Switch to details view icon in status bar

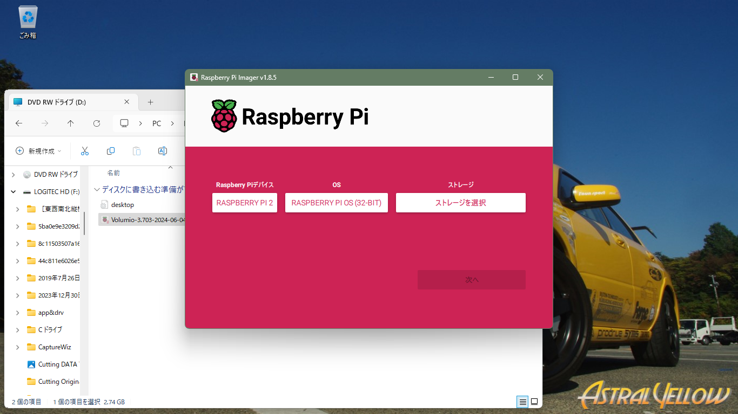click(x=522, y=402)
